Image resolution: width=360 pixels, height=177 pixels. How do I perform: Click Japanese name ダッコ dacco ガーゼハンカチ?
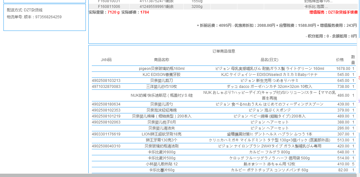(x=269, y=86)
